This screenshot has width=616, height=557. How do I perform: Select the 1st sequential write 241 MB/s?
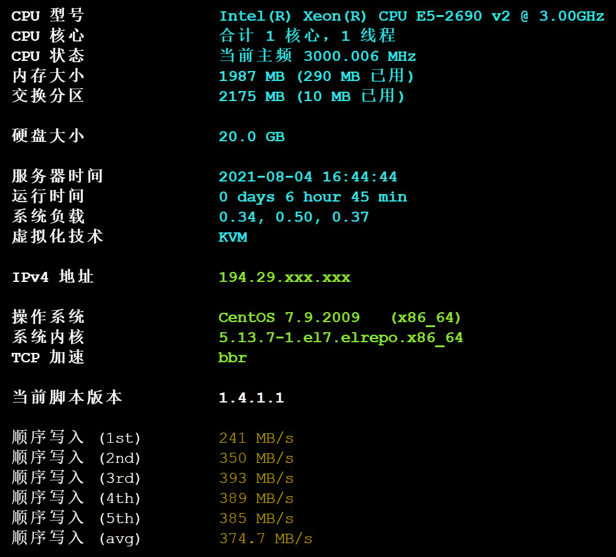(x=256, y=438)
